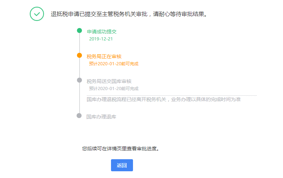Select the 申请成功提交 step label
283x178 pixels.
coord(102,32)
